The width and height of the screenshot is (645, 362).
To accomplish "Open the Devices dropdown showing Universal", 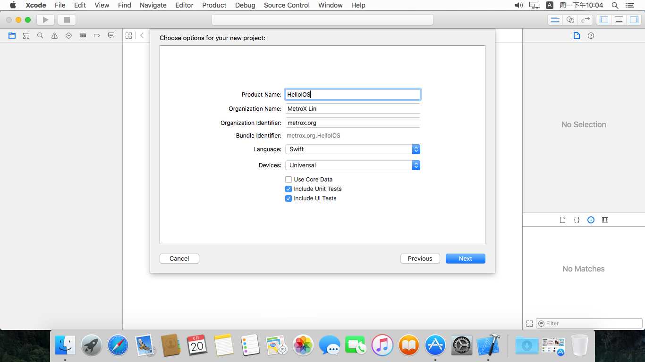I will pyautogui.click(x=353, y=165).
